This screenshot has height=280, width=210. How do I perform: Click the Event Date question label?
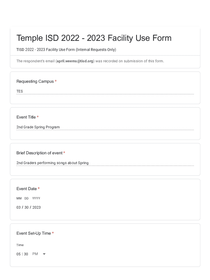pyautogui.click(x=27, y=189)
